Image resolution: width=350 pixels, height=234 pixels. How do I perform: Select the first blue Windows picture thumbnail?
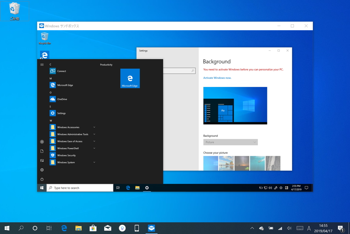(x=211, y=163)
